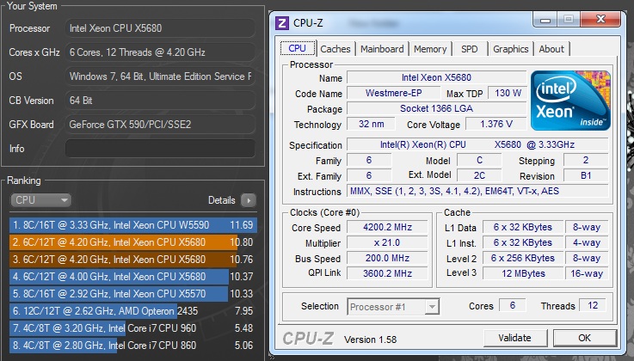This screenshot has height=361, width=634.
Task: Switch to the SPD tab
Action: pos(470,49)
